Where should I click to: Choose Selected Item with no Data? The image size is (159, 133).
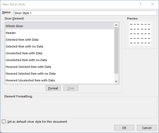[60, 46]
